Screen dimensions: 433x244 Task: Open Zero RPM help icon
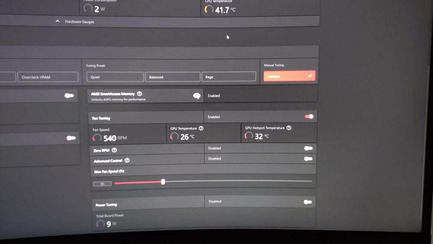[114, 150]
